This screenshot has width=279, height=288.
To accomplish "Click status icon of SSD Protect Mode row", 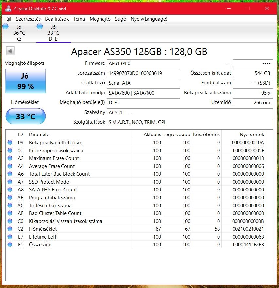I will tap(10, 182).
